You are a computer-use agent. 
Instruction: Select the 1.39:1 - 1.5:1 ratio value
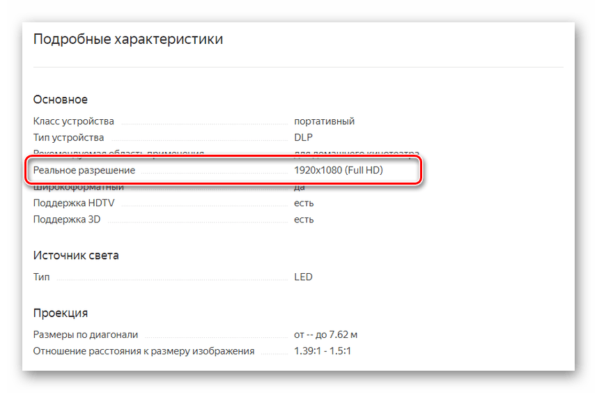pos(323,351)
